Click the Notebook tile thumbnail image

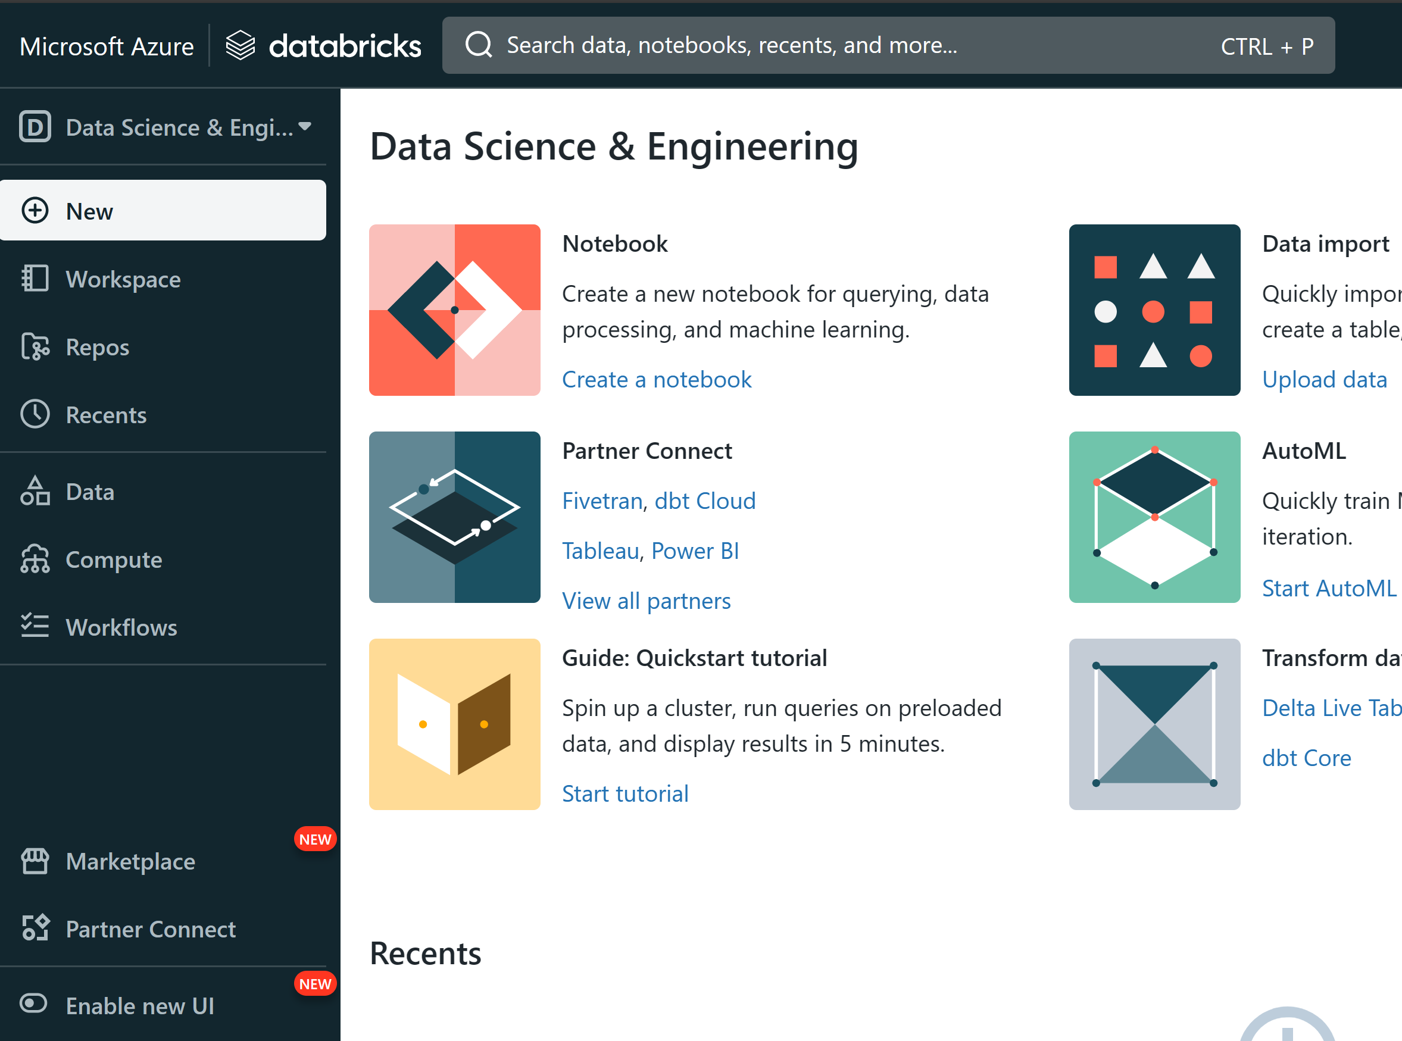coord(454,310)
